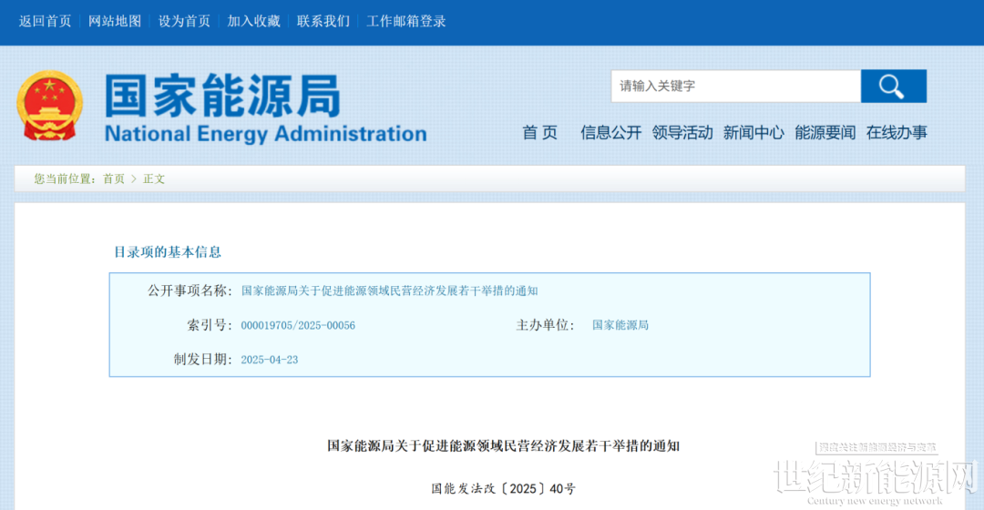Click document number 国能发法改〔2025〕40号
The height and width of the screenshot is (510, 984).
tap(503, 489)
